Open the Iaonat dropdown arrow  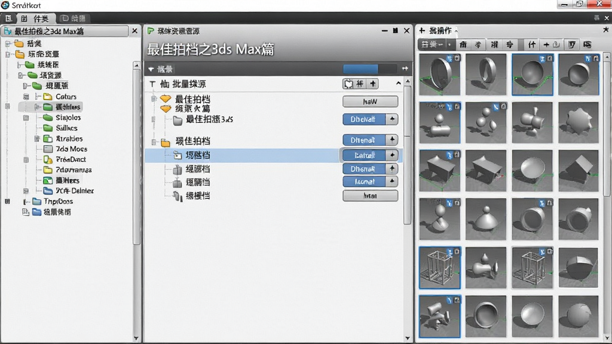pos(392,182)
